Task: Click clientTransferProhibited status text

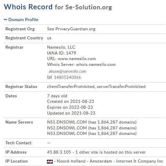Action: coord(71,87)
